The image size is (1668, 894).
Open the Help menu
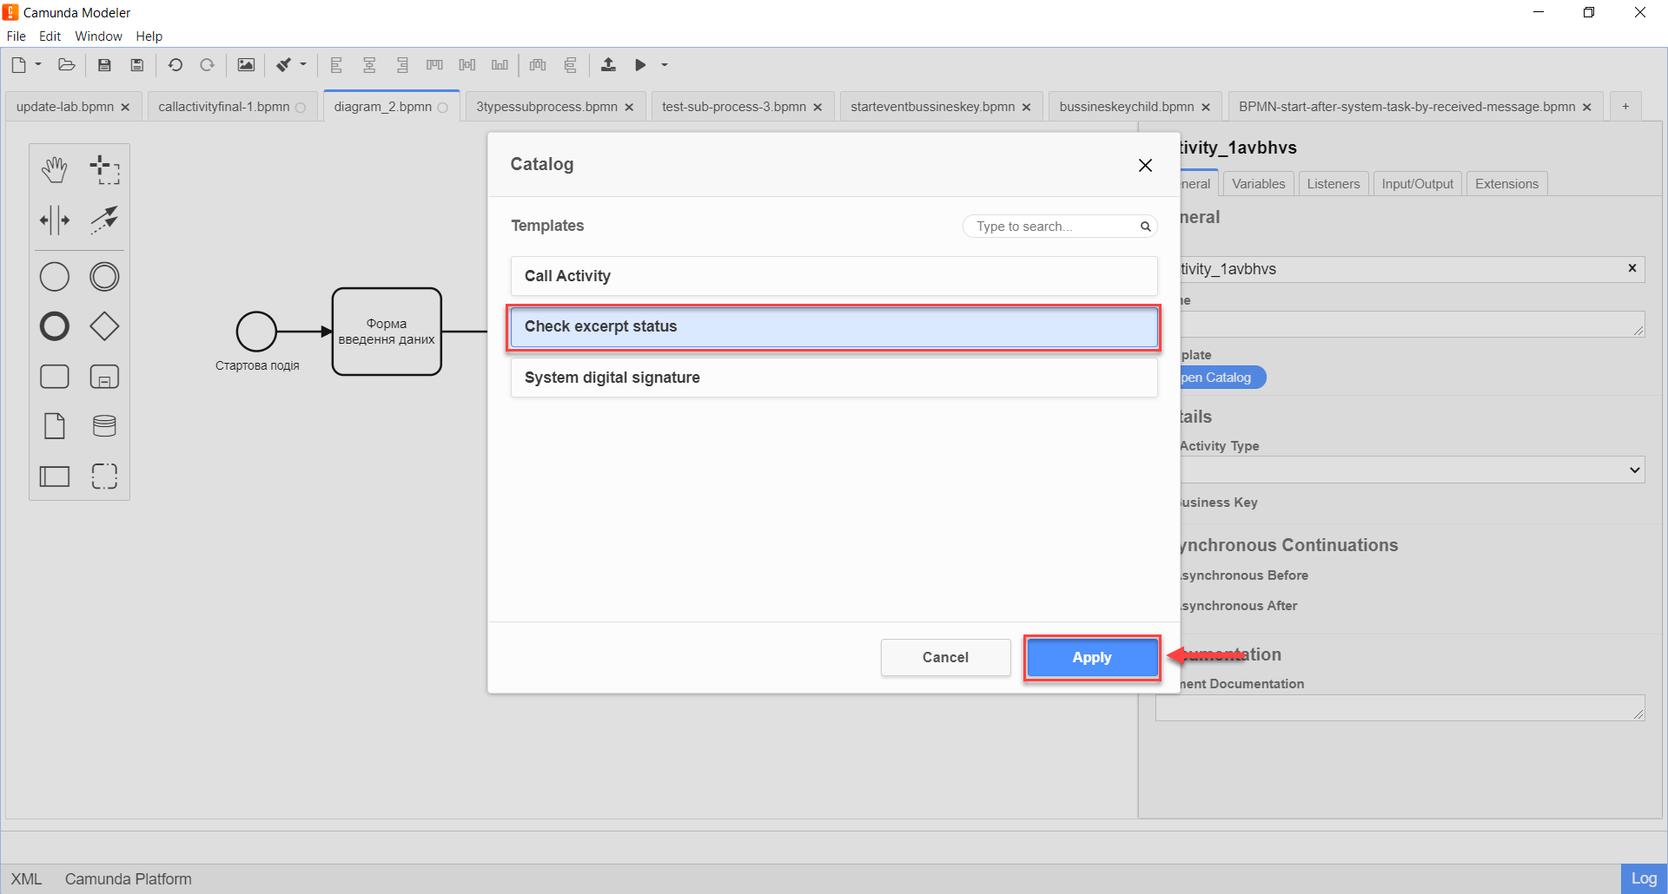[149, 36]
